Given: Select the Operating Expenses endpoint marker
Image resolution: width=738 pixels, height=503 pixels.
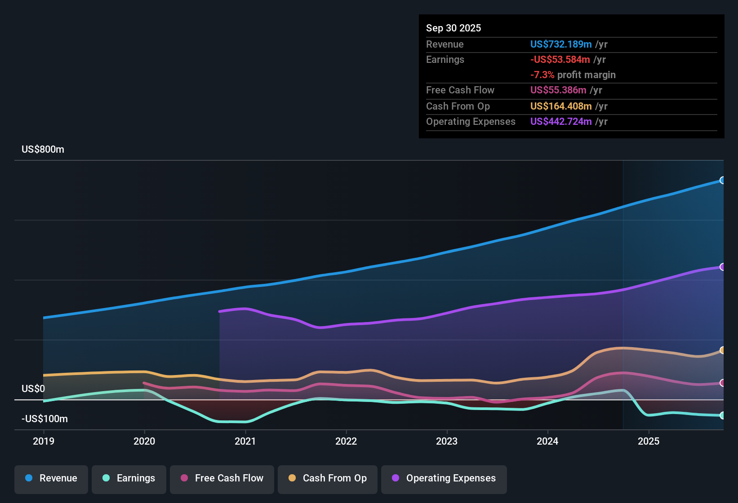Looking at the screenshot, I should tap(723, 267).
